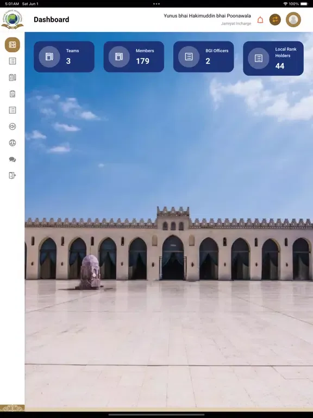Open the Members label

point(145,51)
